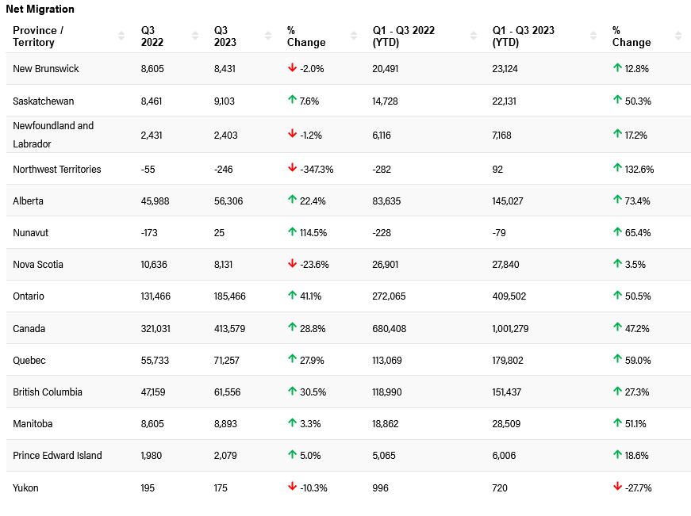This screenshot has height=516, width=691.
Task: Click the Q1 - Q3 2023 (YTD) header
Action: (523, 36)
